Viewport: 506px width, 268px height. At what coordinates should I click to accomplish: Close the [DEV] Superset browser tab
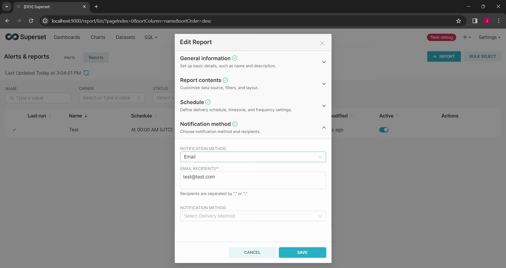[84, 7]
